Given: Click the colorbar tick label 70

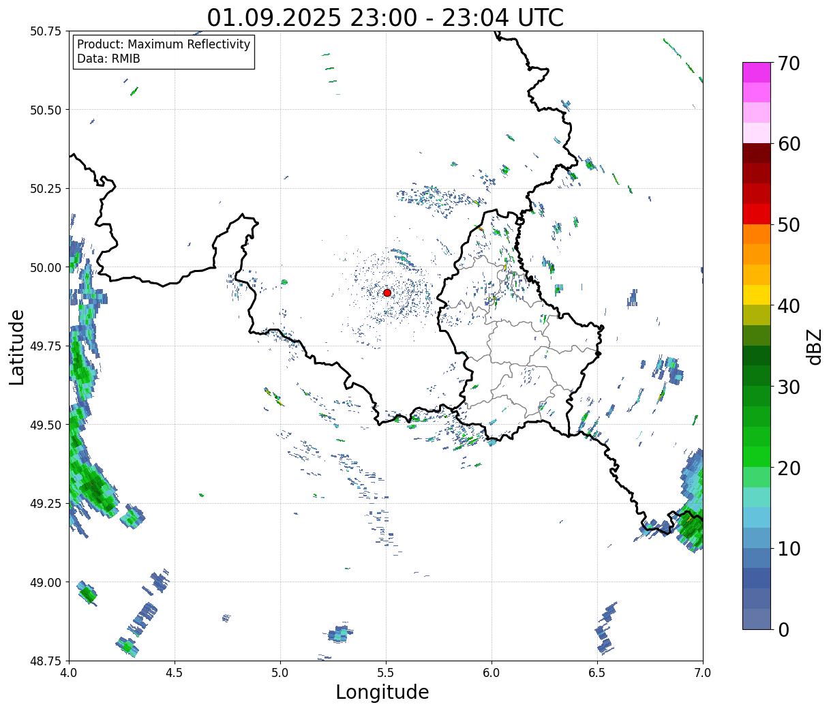Looking at the screenshot, I should tap(789, 63).
